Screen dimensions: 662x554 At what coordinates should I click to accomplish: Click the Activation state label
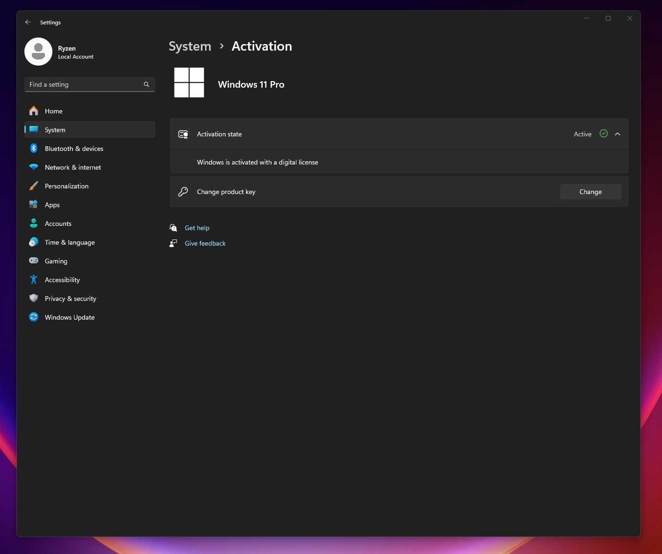[x=219, y=134]
